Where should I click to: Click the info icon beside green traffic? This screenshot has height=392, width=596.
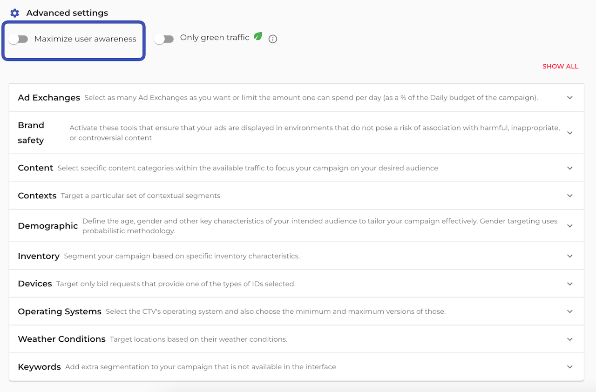(x=273, y=39)
